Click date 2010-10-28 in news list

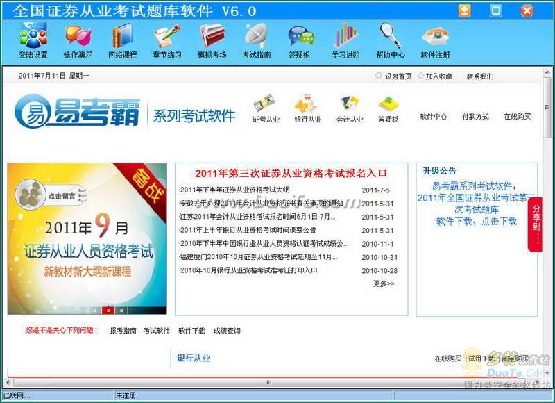tap(379, 271)
